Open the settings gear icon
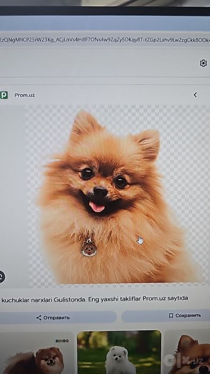The image size is (210, 374). [x=203, y=63]
